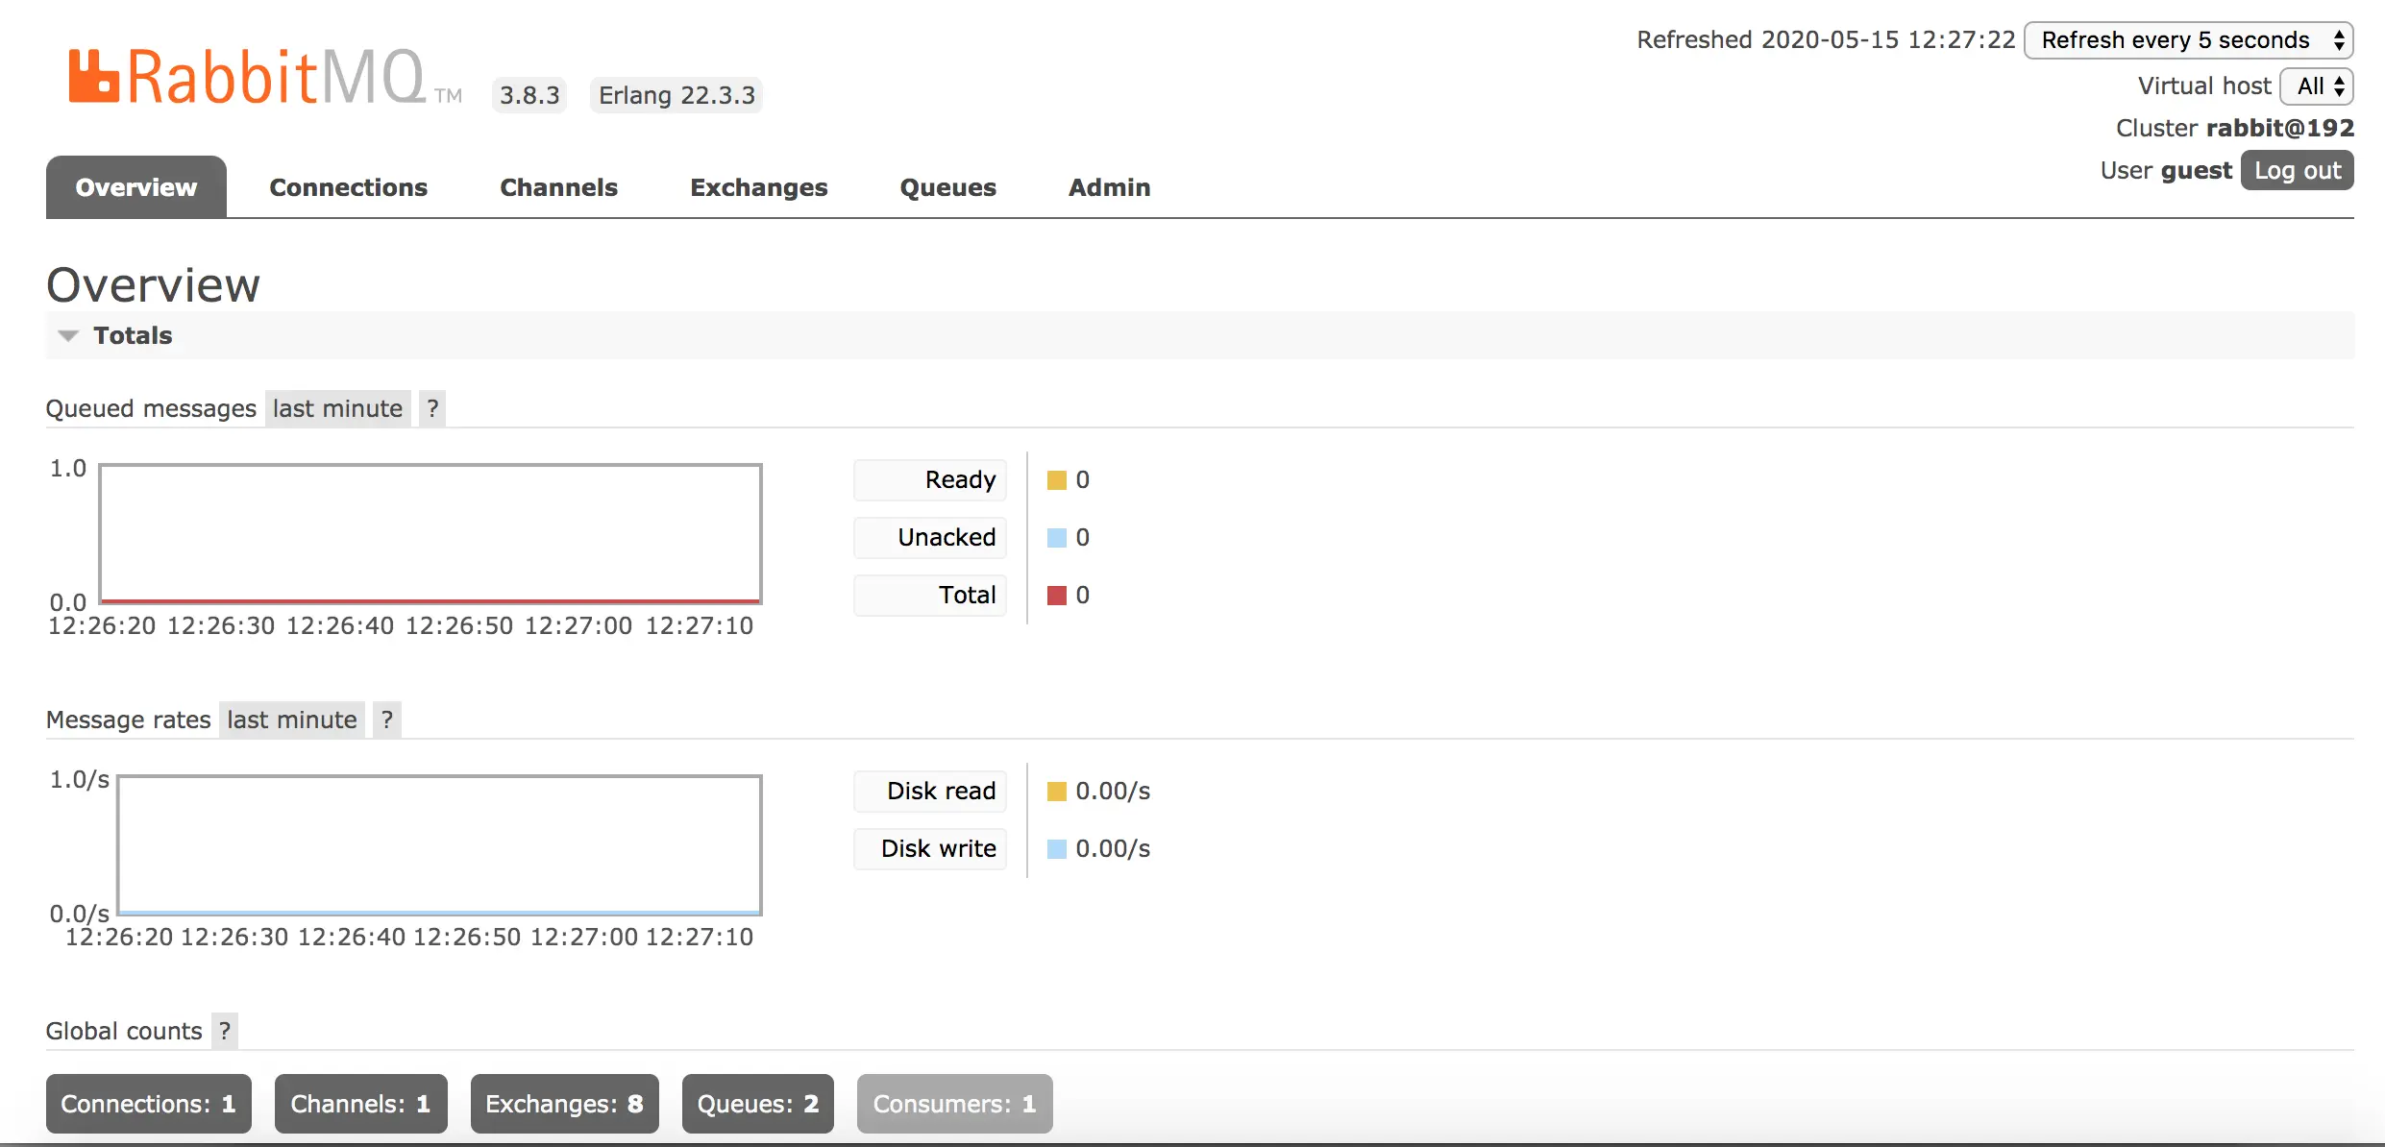
Task: Collapse the Totals section triangle
Action: click(x=68, y=335)
